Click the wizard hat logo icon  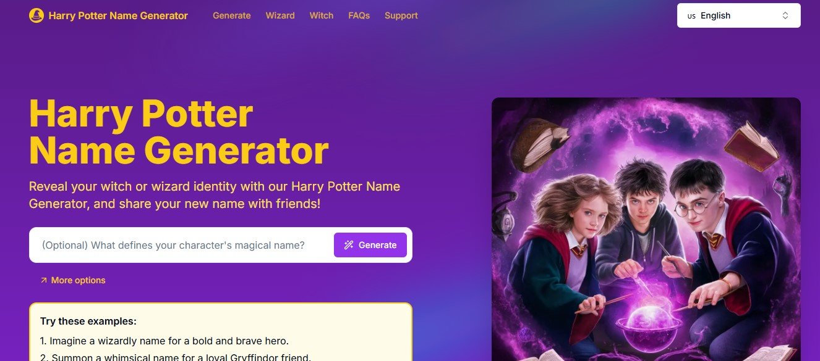36,15
